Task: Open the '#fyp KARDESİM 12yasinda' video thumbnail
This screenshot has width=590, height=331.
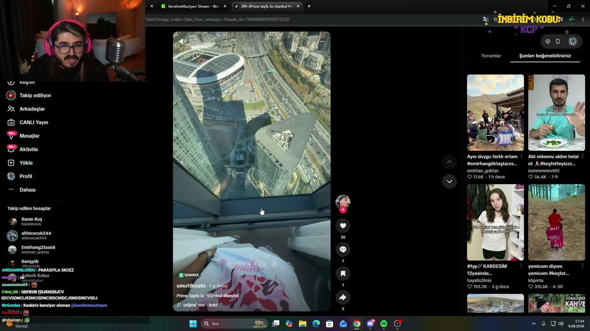Action: click(x=496, y=223)
